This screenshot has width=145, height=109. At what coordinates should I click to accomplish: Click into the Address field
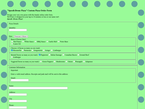(18, 94)
